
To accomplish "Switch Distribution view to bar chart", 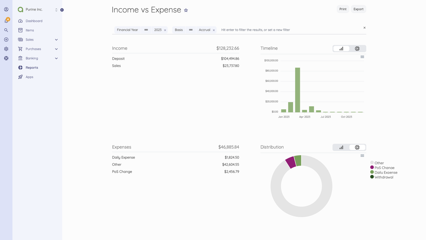I will (341, 147).
